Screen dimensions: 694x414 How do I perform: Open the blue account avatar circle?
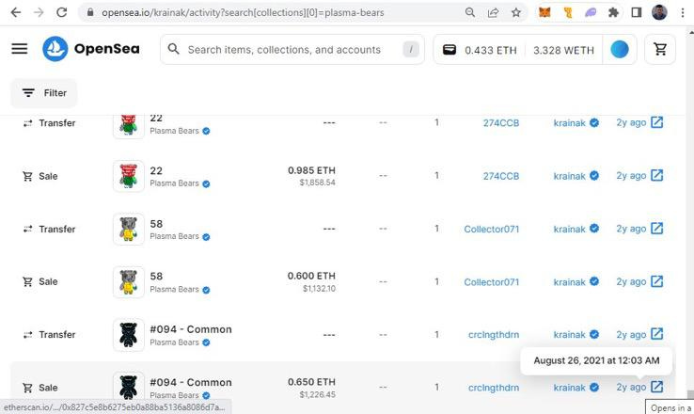tap(620, 49)
